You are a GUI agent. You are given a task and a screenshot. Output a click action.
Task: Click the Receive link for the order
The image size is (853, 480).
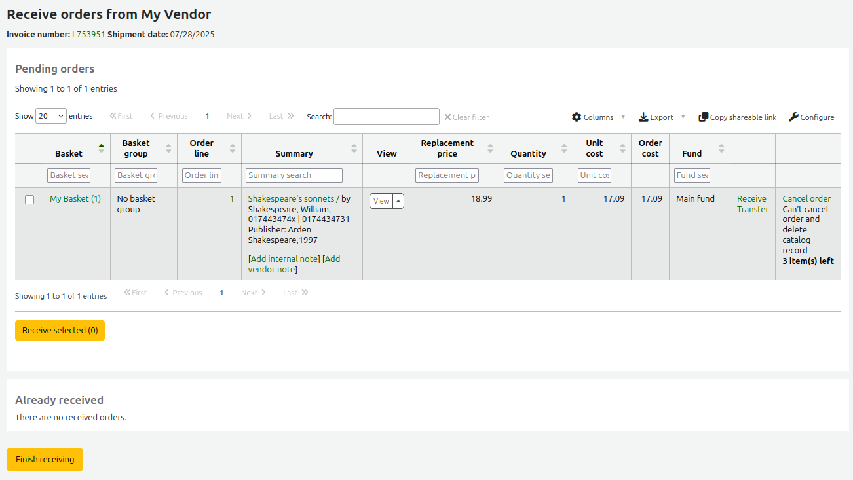tap(751, 198)
